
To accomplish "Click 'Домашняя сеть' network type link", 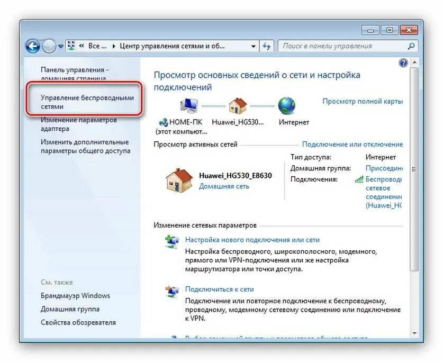I will 224,186.
